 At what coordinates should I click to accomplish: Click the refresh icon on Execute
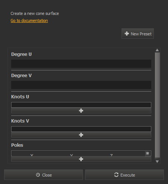tap(116, 175)
